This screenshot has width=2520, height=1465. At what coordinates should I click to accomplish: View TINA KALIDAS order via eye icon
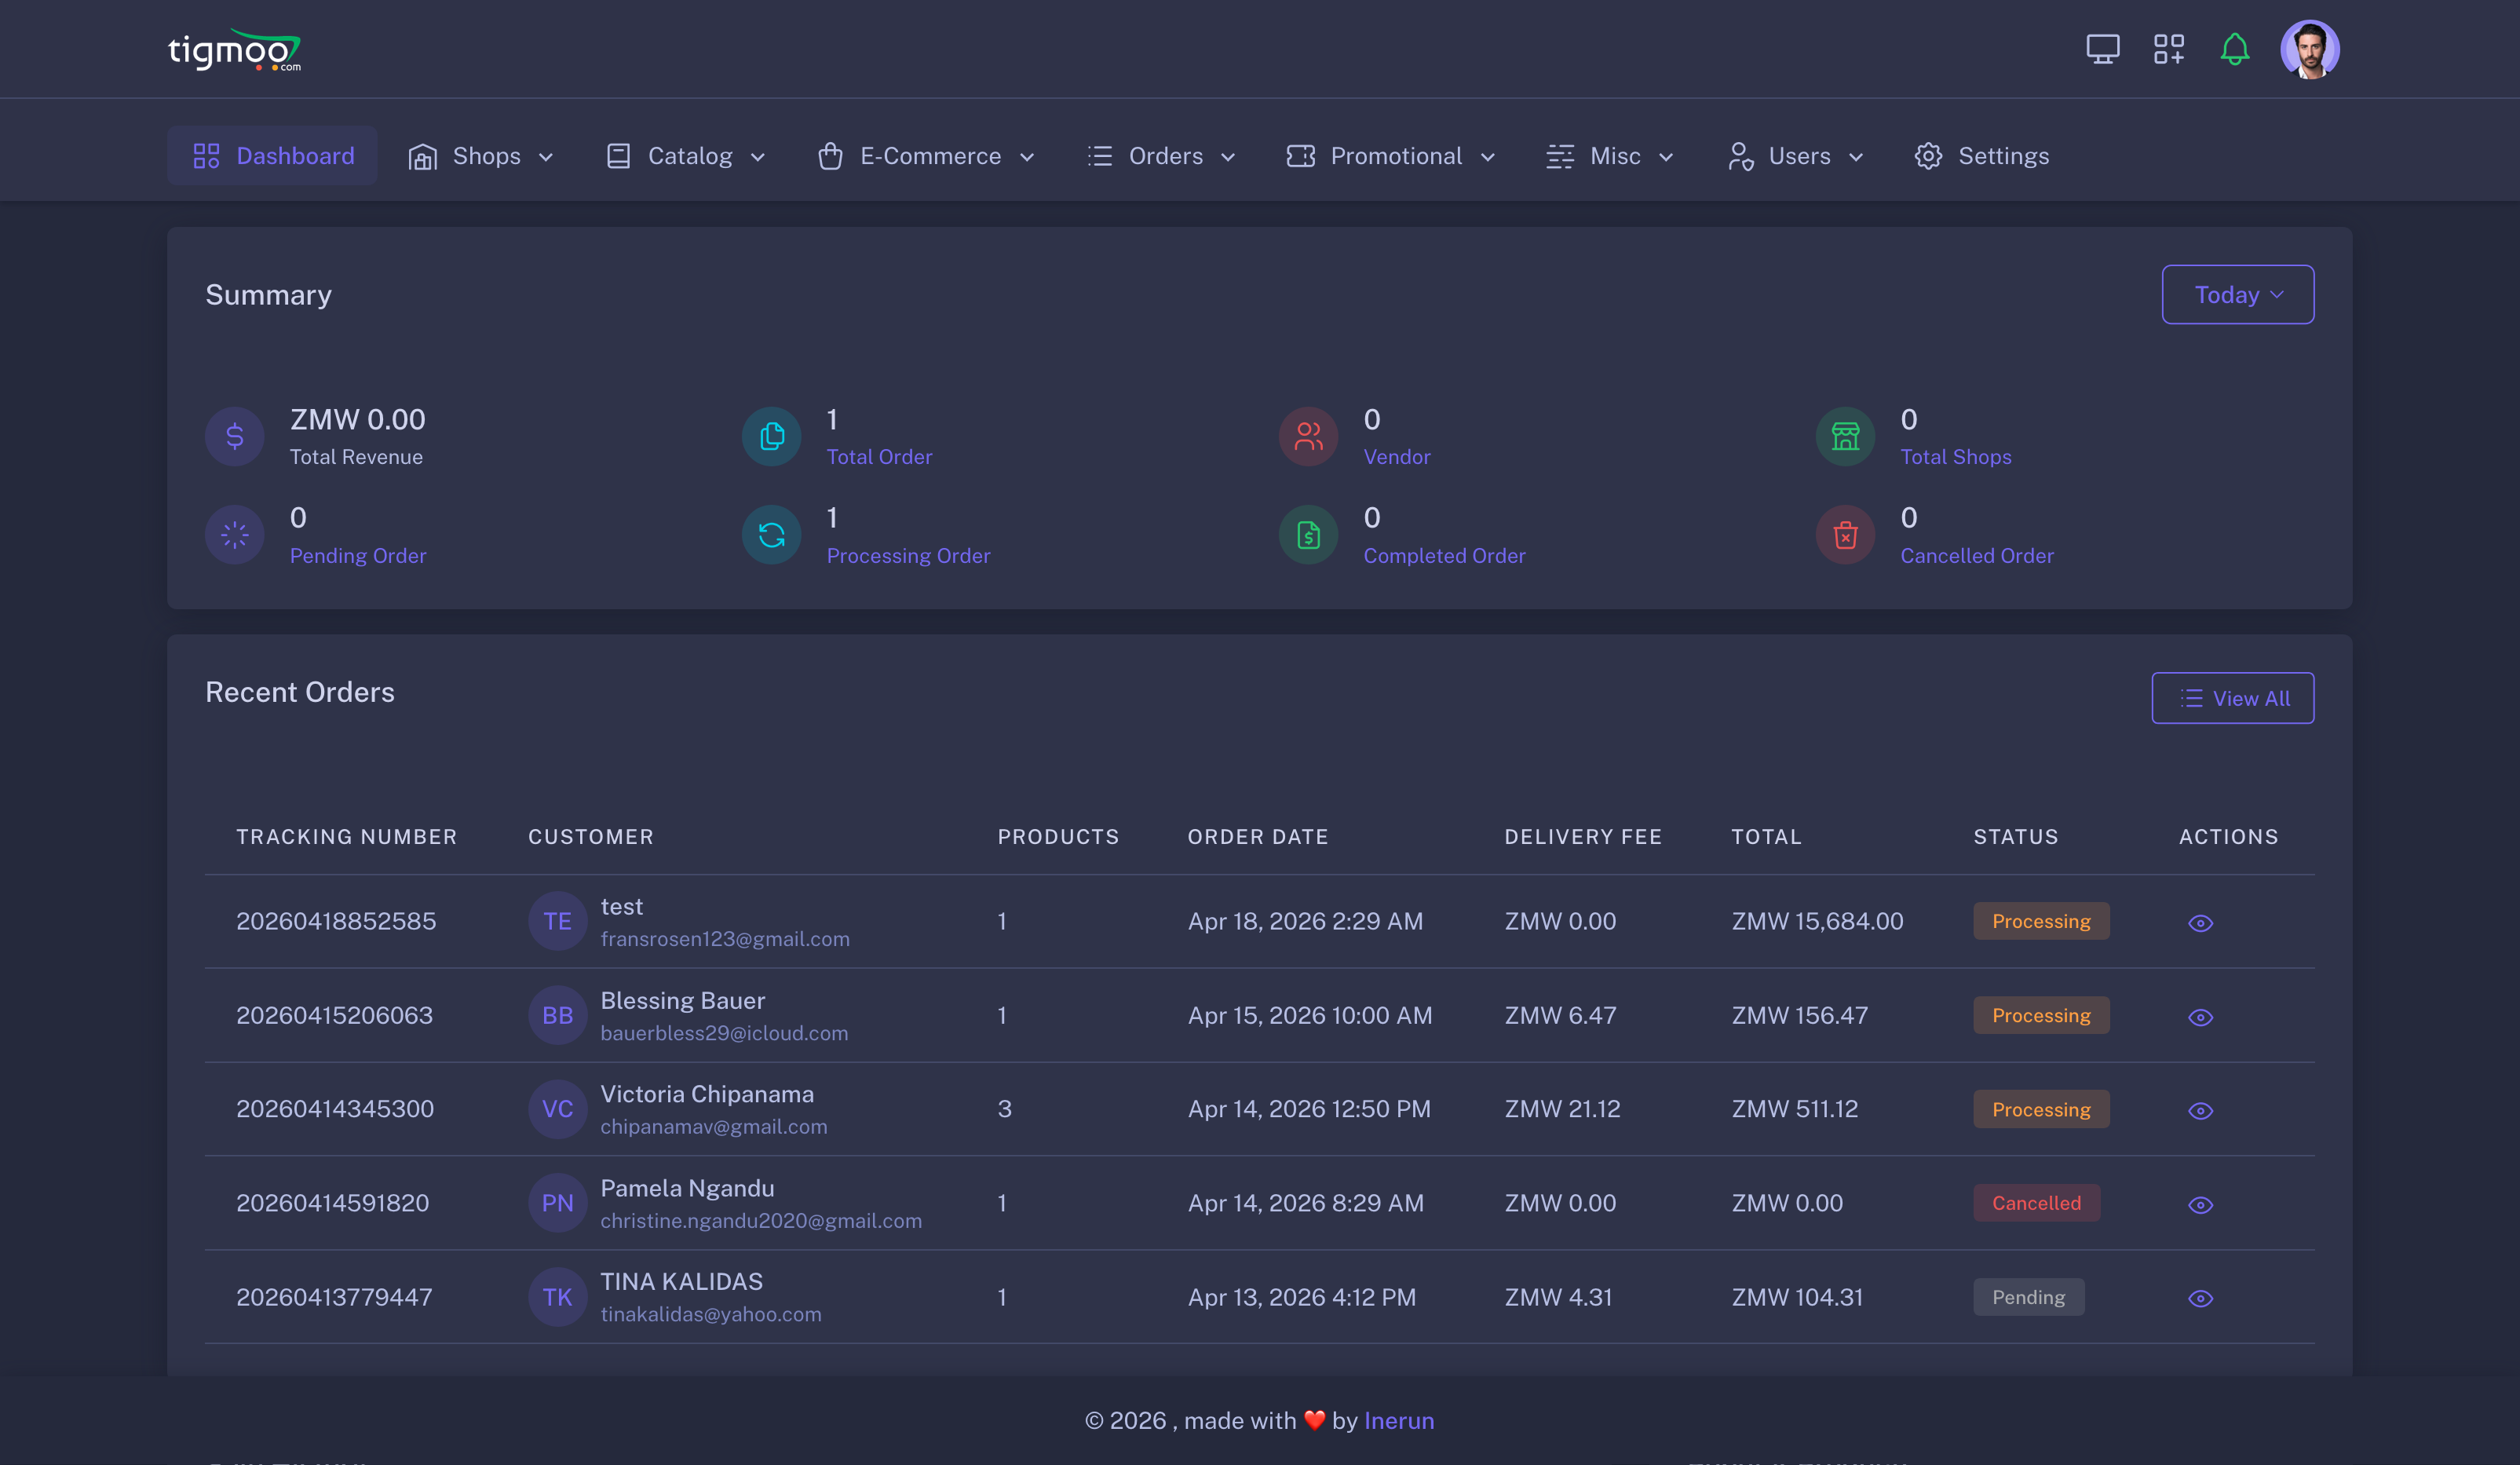point(2200,1298)
